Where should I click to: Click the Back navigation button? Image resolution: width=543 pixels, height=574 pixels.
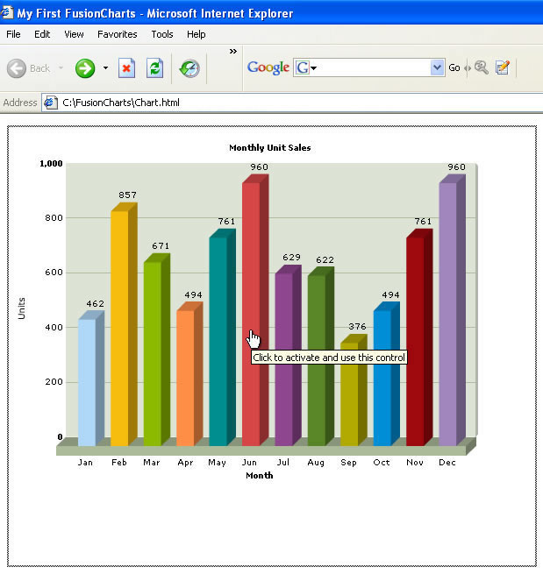point(29,68)
